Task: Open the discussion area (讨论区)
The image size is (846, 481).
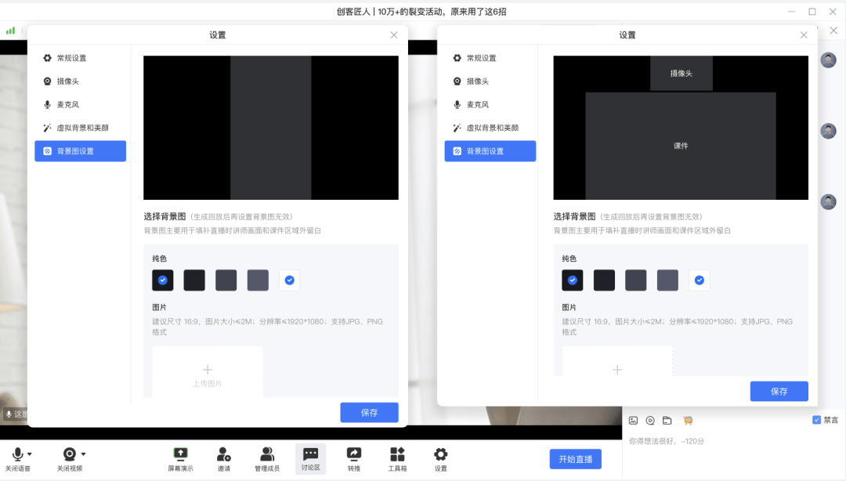Action: [310, 454]
